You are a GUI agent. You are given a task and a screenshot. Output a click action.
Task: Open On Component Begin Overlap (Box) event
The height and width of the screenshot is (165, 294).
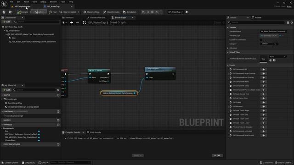pos(23,107)
